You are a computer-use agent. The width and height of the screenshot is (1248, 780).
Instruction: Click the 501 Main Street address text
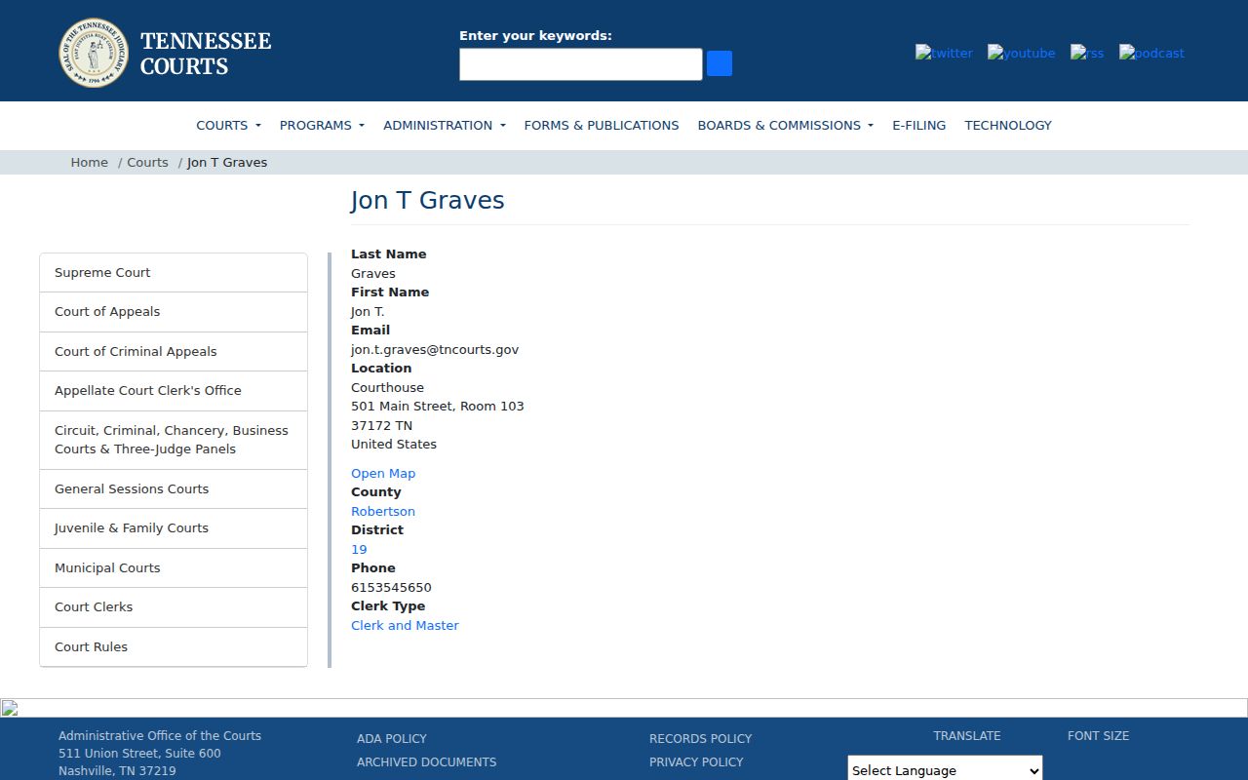point(438,406)
